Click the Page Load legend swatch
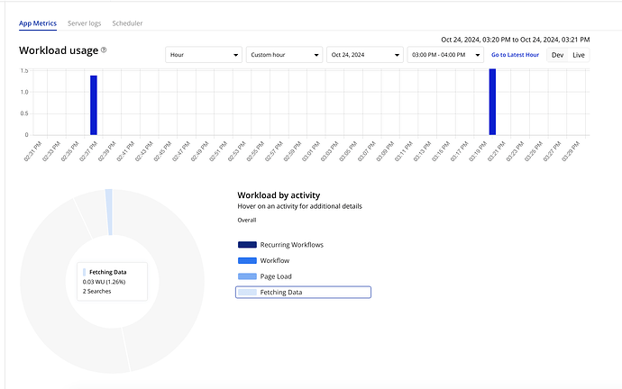The width and height of the screenshot is (622, 389). (247, 276)
